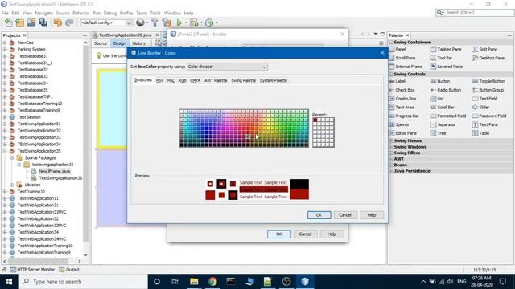Open File Explorer from taskbar

194,282
